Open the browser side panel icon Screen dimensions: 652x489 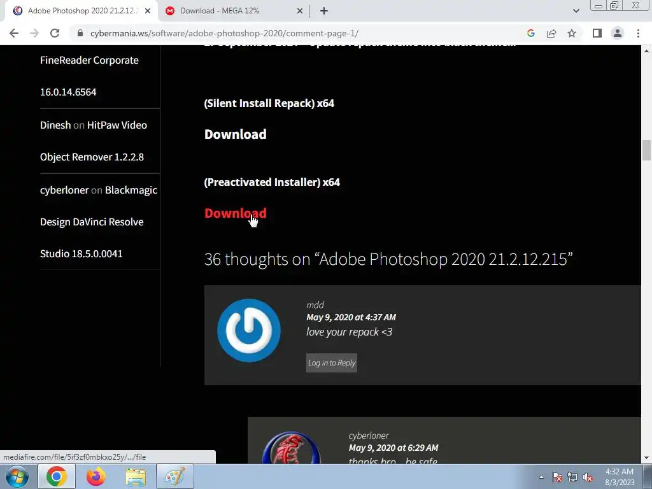(x=597, y=33)
